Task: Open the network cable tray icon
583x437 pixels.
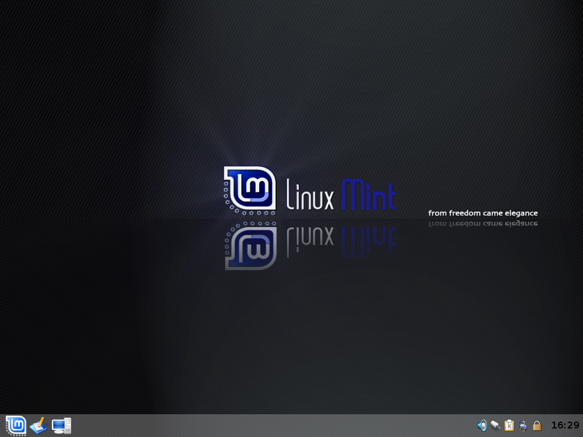Action: click(495, 424)
